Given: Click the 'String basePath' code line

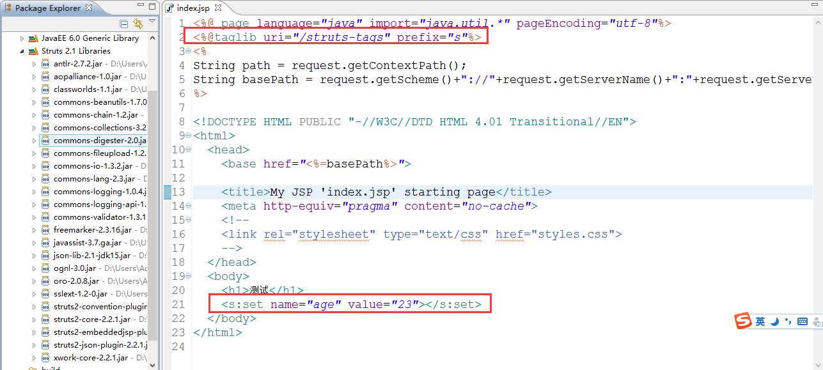Looking at the screenshot, I should 503,79.
